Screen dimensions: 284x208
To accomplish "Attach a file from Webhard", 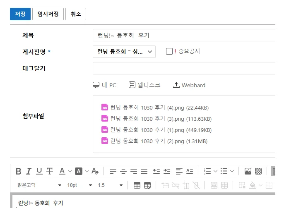I will 189,85.
